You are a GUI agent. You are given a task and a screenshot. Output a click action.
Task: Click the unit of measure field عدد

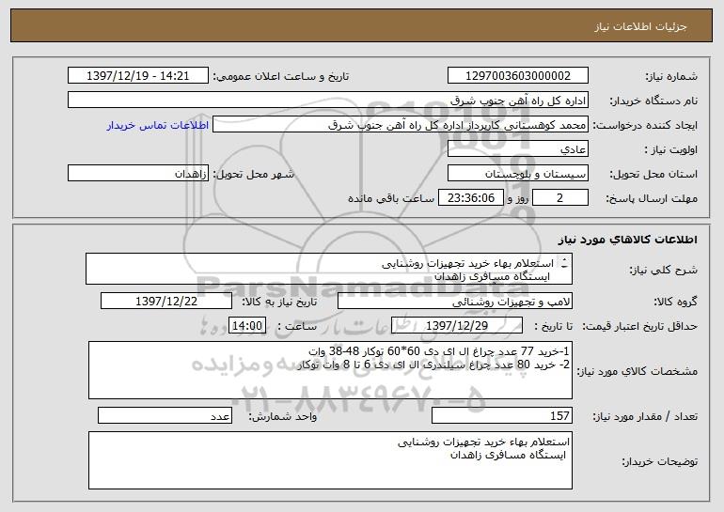[165, 415]
